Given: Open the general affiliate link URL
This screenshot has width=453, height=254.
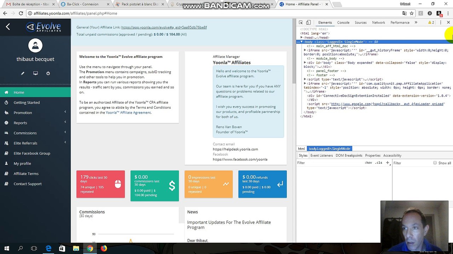Looking at the screenshot, I should coord(164,27).
